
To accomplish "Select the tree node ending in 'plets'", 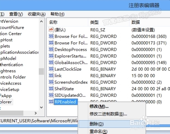I will 5,46.
